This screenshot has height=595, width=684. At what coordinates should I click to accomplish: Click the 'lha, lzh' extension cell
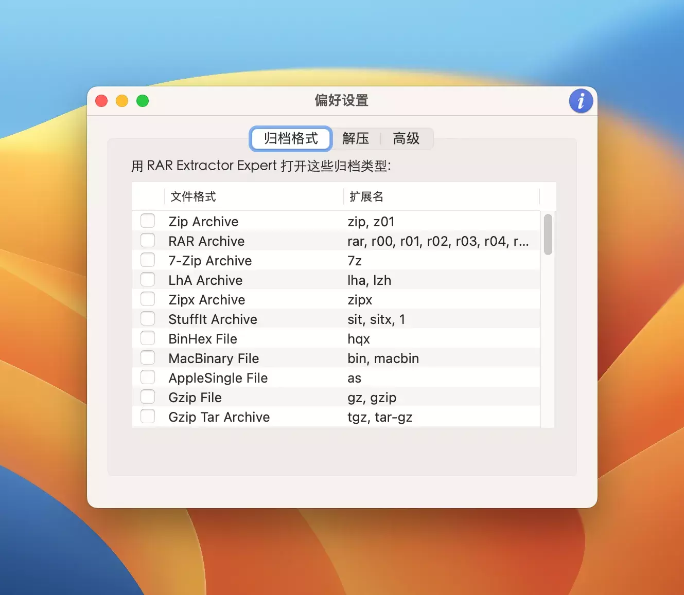(x=369, y=280)
